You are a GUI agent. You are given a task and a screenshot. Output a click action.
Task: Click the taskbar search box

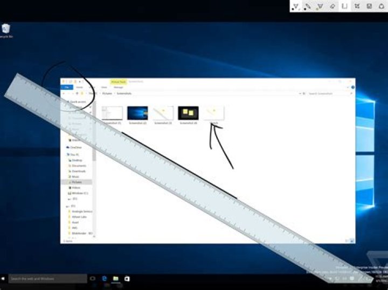click(47, 279)
